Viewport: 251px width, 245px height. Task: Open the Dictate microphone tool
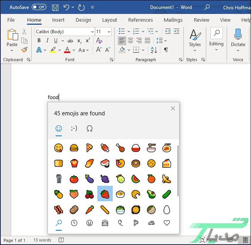(238, 39)
